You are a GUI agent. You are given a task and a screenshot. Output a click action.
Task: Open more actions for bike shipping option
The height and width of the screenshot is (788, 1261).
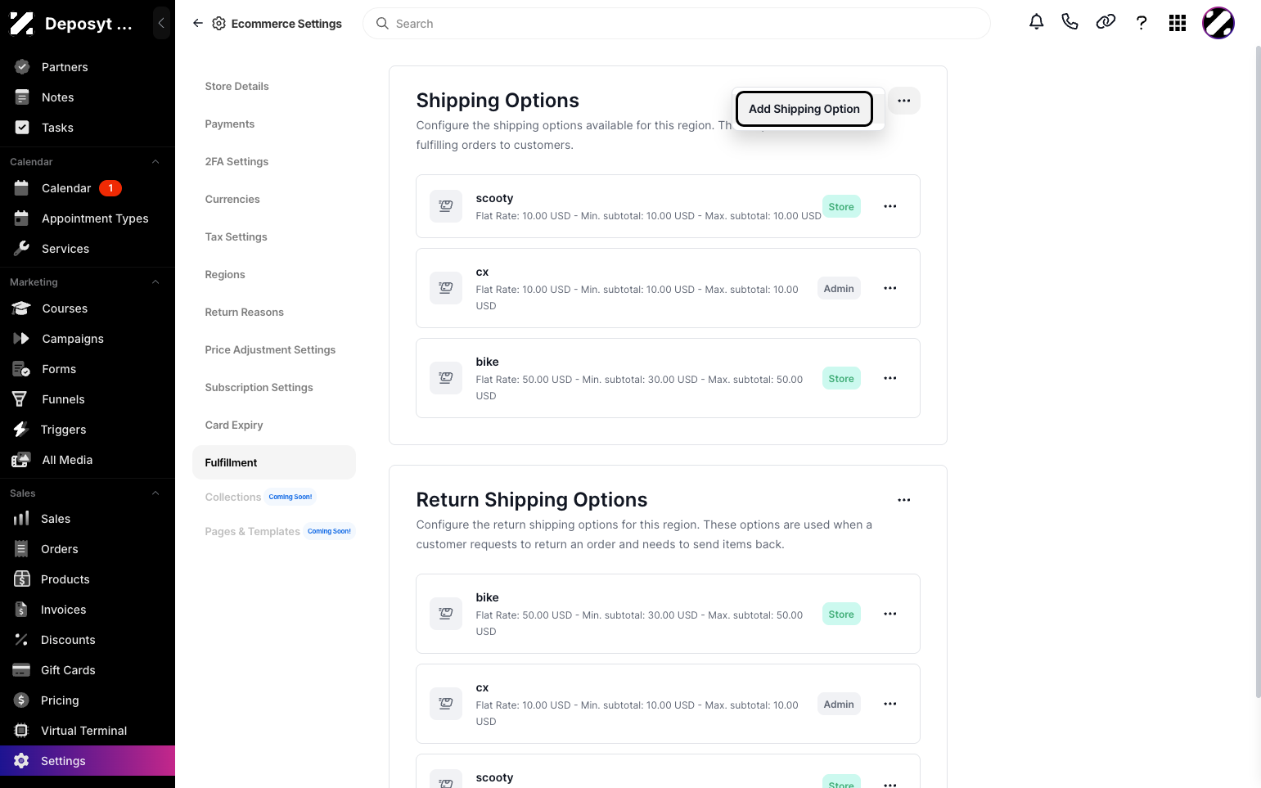coord(890,378)
